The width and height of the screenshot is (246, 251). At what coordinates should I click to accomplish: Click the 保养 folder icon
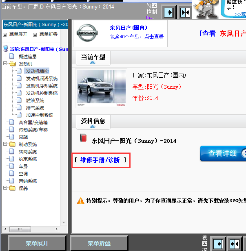(x=12, y=188)
